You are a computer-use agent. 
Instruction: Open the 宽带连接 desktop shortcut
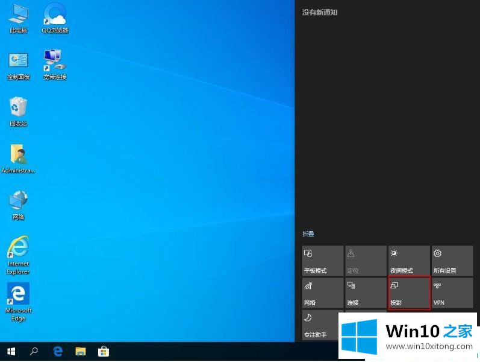point(55,65)
